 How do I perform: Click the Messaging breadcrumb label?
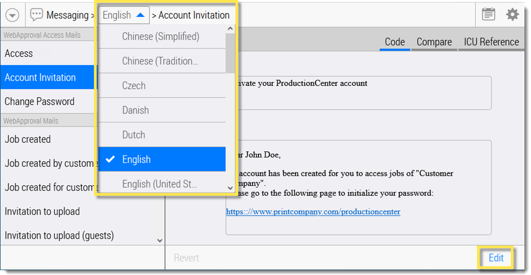[x=67, y=15]
